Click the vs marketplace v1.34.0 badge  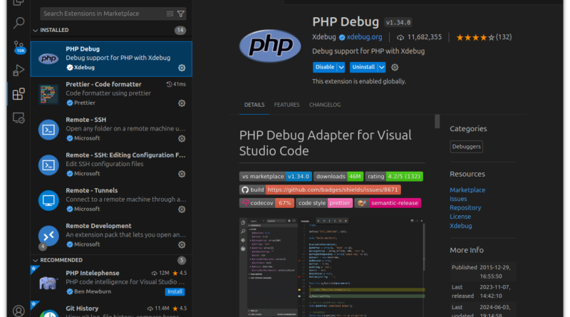point(276,177)
